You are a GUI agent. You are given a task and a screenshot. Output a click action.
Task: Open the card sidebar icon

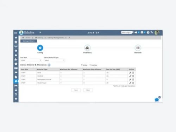16,68
